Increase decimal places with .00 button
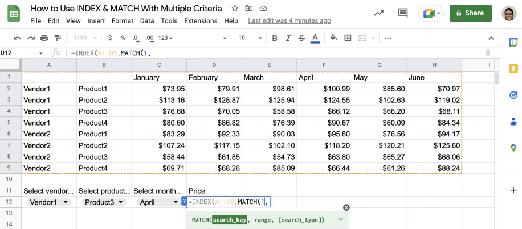Screen dimensions: 522x229 pos(149,38)
